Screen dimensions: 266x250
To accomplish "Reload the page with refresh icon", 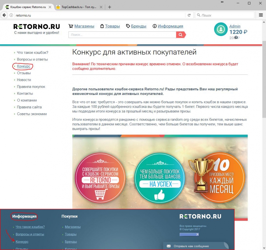I will tap(189, 15).
